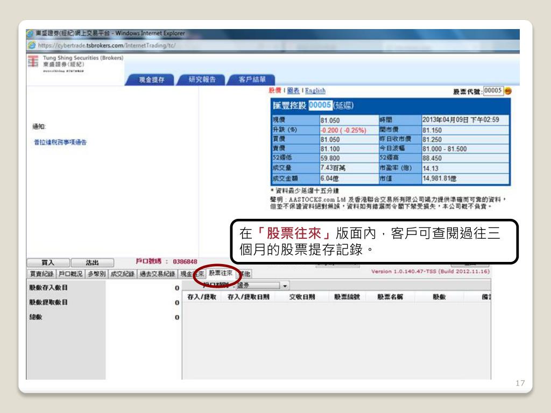Image resolution: width=551 pixels, height=413 pixels.
Task: Click the Version 1.0.140.47-TSS build text
Action: (x=430, y=272)
